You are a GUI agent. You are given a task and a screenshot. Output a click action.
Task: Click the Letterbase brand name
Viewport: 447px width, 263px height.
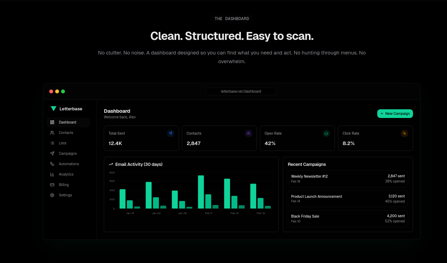click(x=71, y=109)
